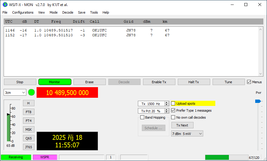Increase the Tx Pct value with the up arrow
The image size is (267, 161).
click(167, 110)
